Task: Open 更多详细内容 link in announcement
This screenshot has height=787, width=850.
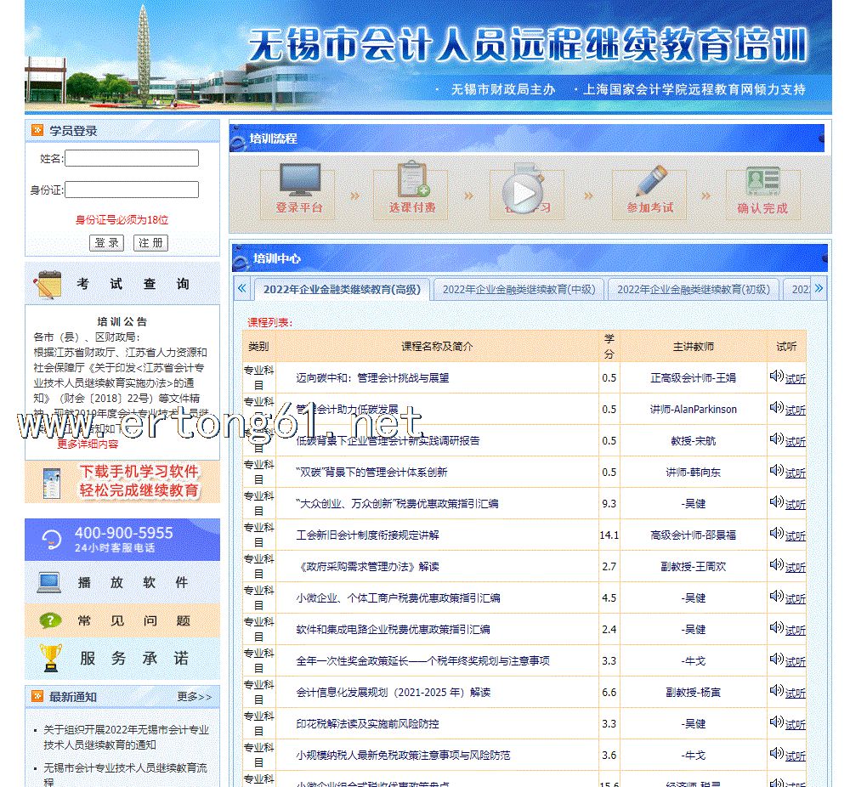Action: (88, 444)
